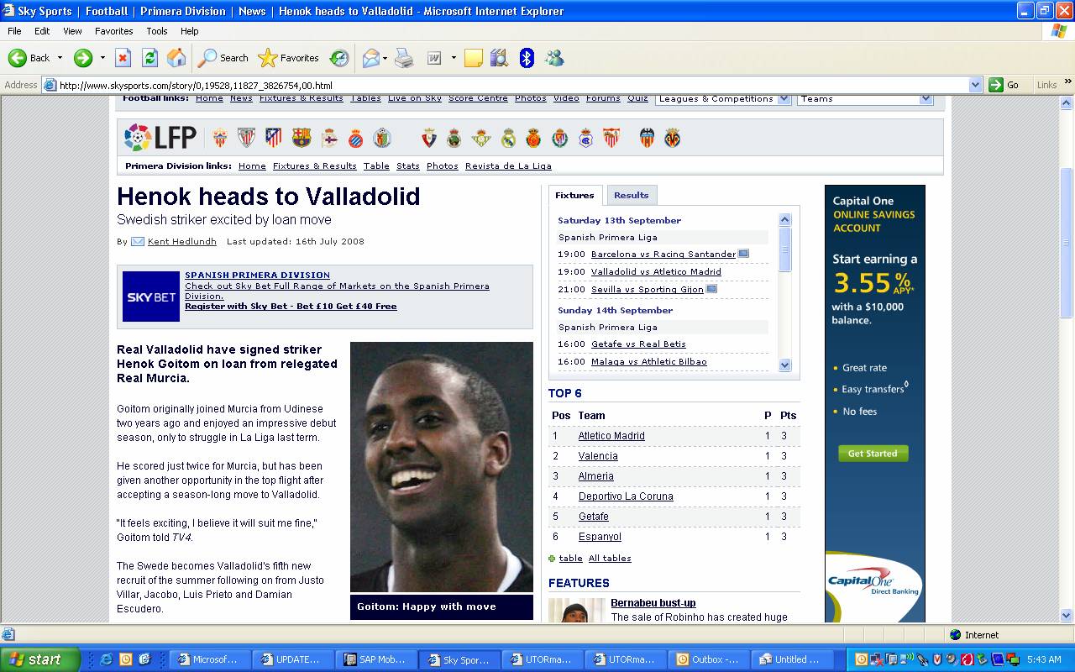Open Favorites star toolbar button

click(289, 58)
